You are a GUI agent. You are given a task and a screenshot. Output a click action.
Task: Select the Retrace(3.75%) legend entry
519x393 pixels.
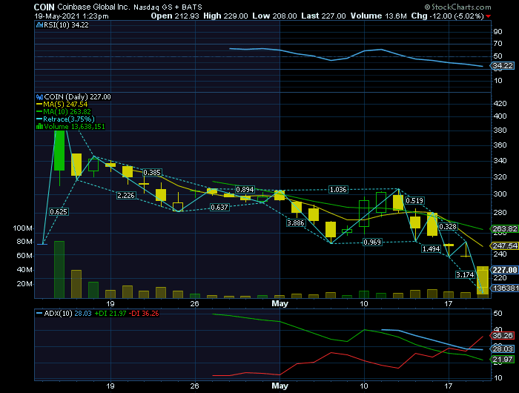click(x=65, y=119)
